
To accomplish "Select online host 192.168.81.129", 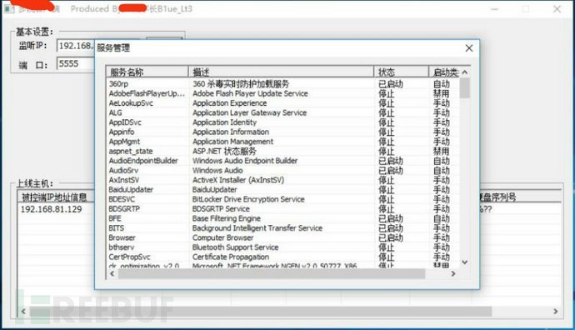I will tap(52, 209).
